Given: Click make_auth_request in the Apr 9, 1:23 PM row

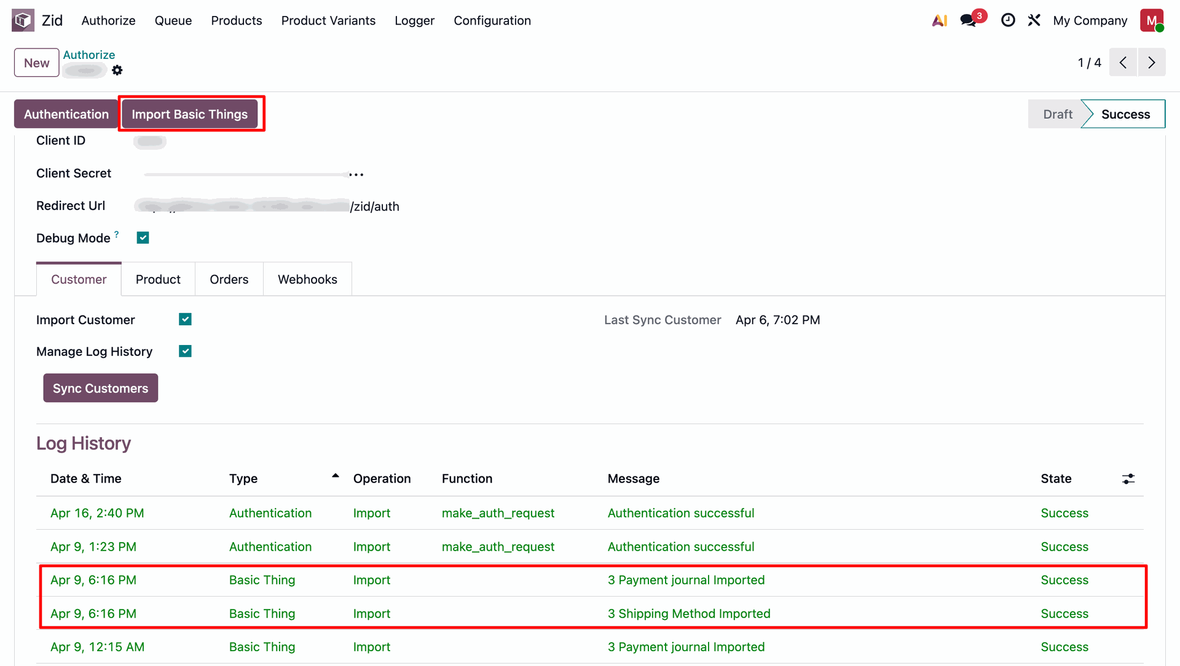Looking at the screenshot, I should pos(498,547).
